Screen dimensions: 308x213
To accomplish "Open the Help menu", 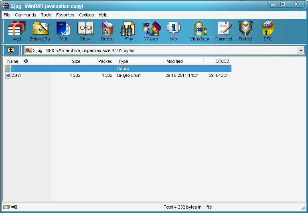I will (x=103, y=15).
